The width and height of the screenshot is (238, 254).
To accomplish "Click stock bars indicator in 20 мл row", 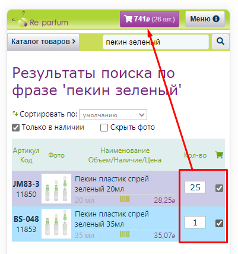I will click(x=125, y=199).
